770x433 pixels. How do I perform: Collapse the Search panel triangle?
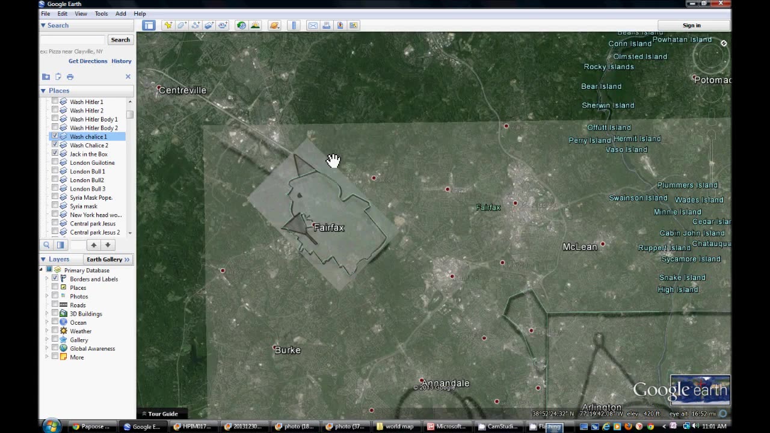43,25
